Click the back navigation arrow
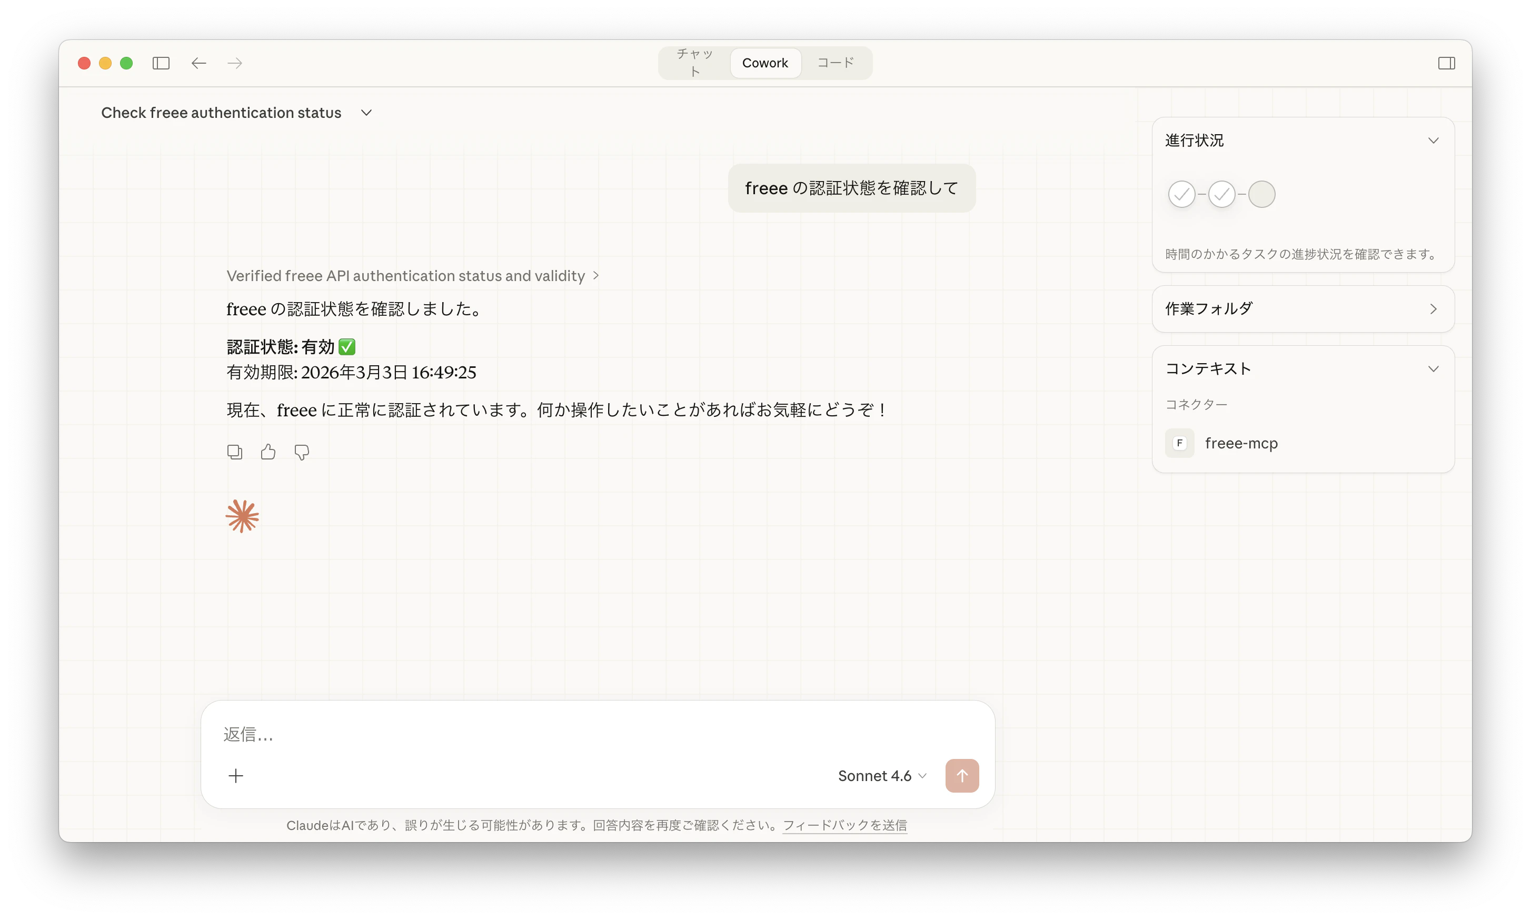 click(x=198, y=63)
